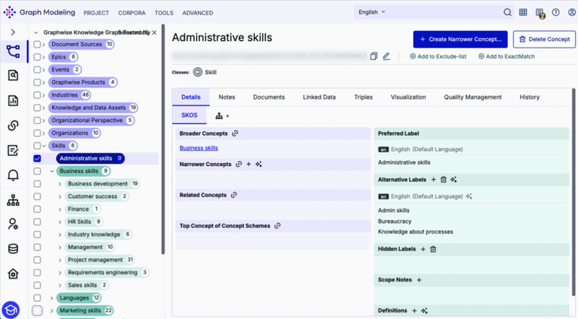Image resolution: width=578 pixels, height=319 pixels.
Task: Open the org-chart structure sidebar icon
Action: 13,200
